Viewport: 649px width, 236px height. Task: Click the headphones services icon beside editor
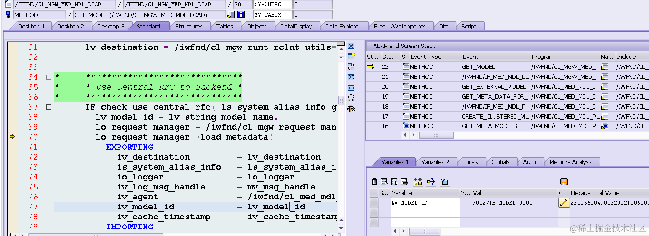coord(351,98)
